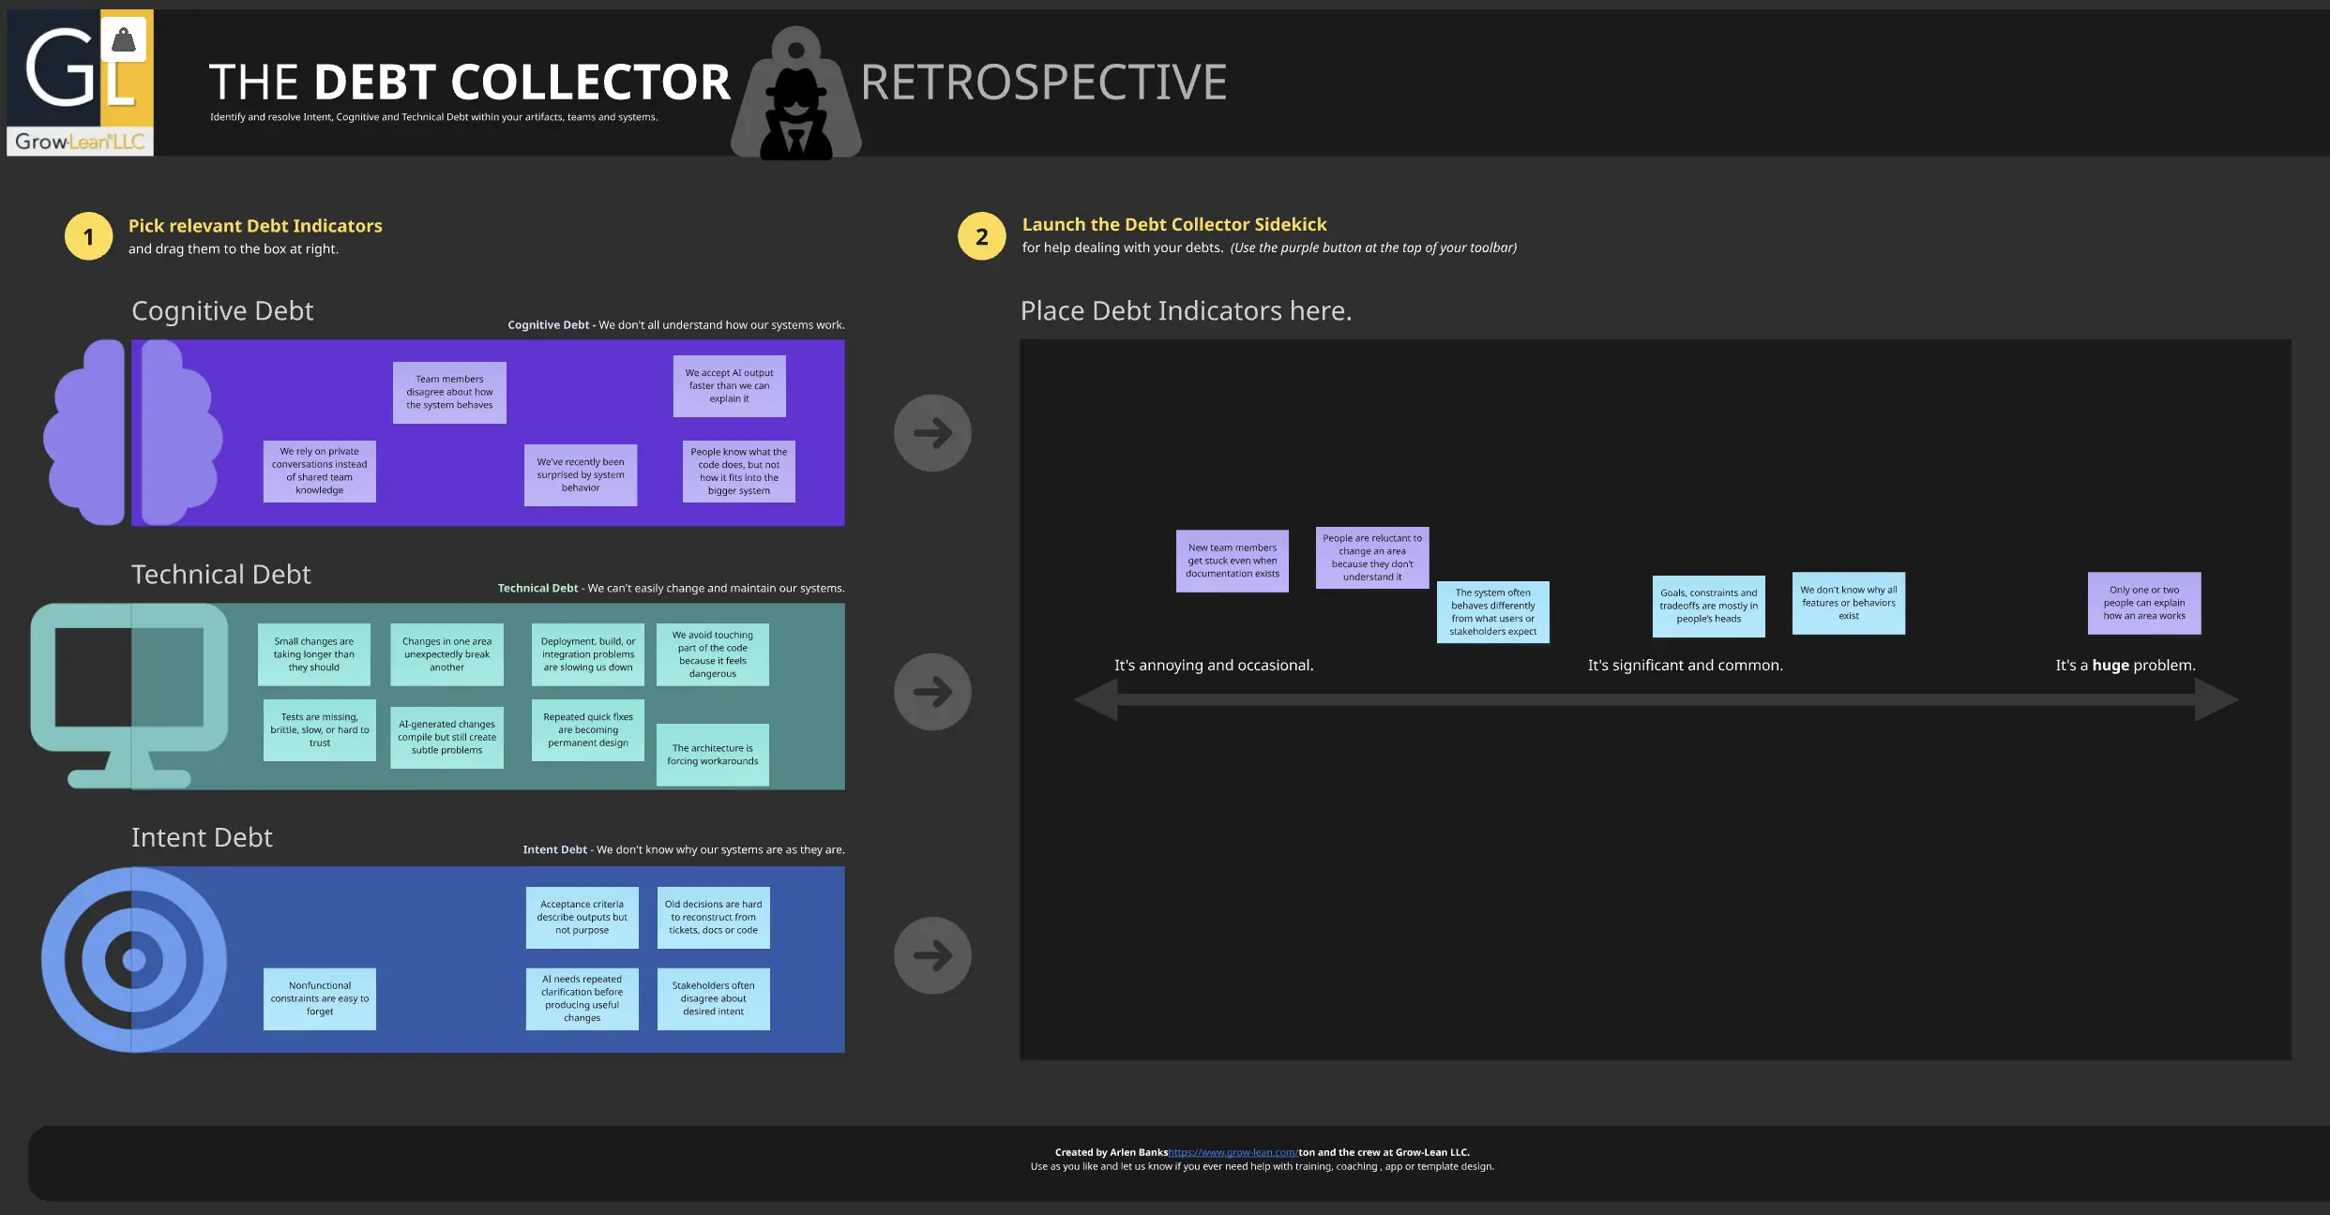Click 'It's a huge problem.' scale label
The height and width of the screenshot is (1215, 2330).
click(x=2126, y=666)
